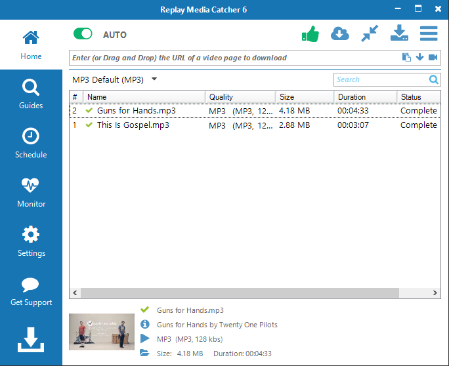Go to the Monitor section
This screenshot has height=366, width=449.
tap(31, 192)
